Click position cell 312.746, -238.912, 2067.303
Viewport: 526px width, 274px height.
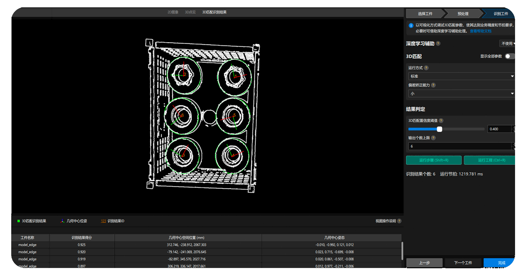coord(187,245)
